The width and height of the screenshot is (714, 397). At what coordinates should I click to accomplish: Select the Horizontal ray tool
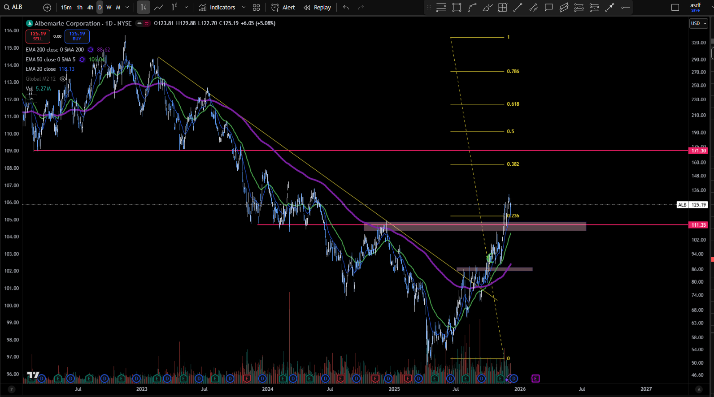pos(626,7)
